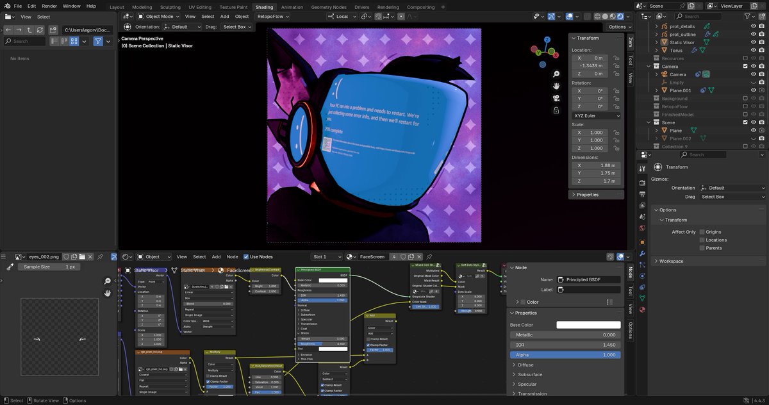Toggle the Use Nodes checkbox

246,257
